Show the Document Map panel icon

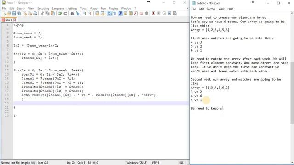point(130,13)
